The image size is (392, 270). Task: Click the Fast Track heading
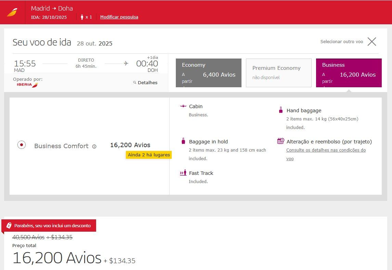201,173
